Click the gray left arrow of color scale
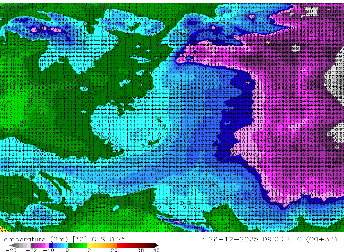 (x=13, y=245)
